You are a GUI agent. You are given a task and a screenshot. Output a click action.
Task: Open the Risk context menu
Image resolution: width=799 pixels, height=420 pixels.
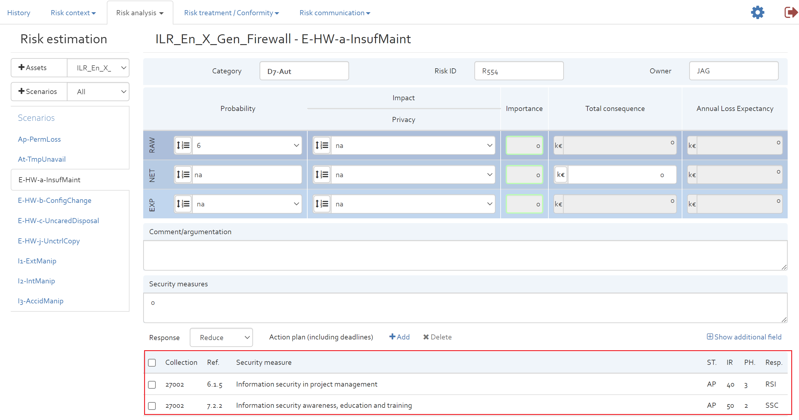[73, 13]
